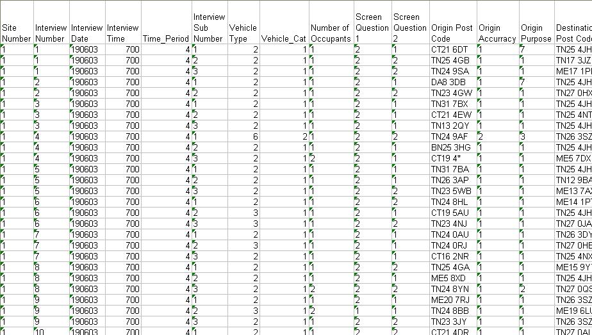
Task: Click Number of Occupants 2 in TN24 8YN row
Action: [331, 290]
